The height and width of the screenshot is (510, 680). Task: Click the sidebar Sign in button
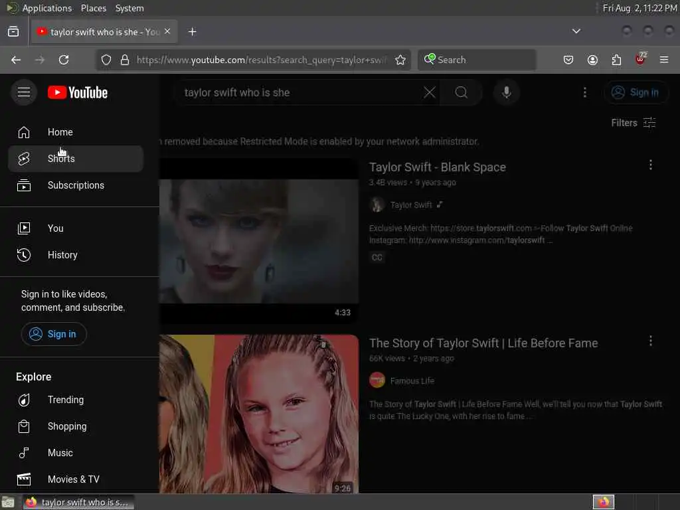pos(54,334)
